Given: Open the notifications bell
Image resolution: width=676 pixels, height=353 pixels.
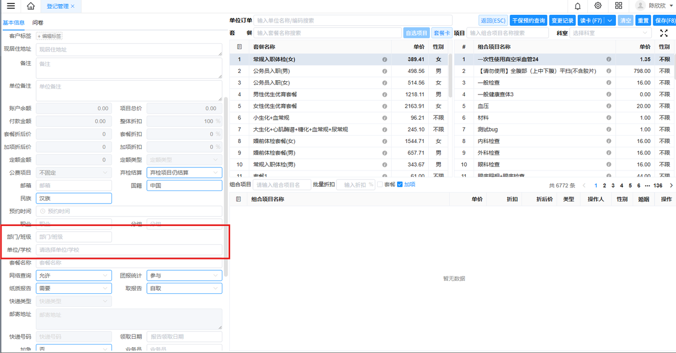Looking at the screenshot, I should coord(577,6).
